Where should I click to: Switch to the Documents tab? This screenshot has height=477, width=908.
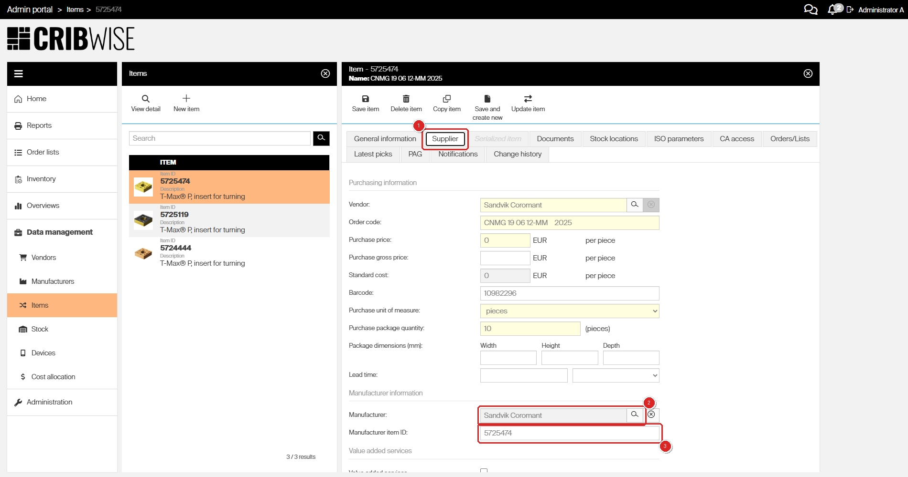555,139
